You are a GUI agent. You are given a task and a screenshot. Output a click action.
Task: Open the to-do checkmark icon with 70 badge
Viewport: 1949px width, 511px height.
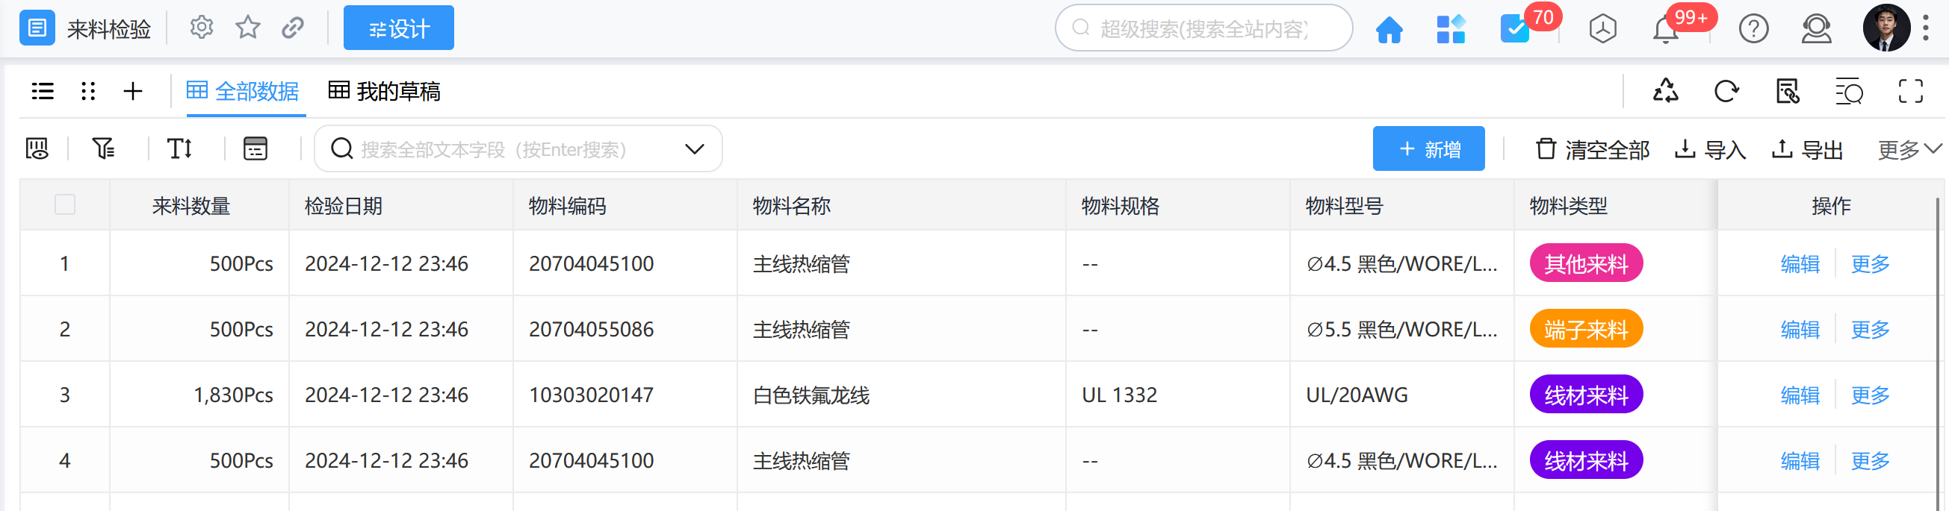coord(1515,30)
